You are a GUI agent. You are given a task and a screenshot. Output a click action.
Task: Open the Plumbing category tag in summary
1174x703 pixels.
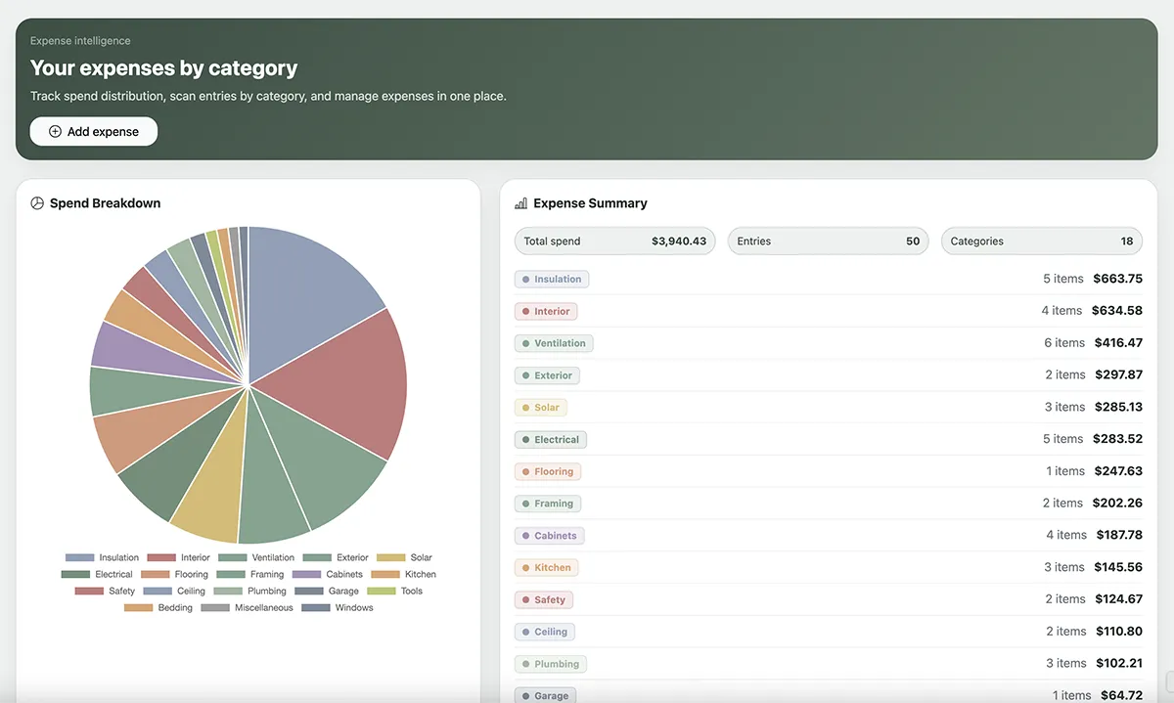551,664
